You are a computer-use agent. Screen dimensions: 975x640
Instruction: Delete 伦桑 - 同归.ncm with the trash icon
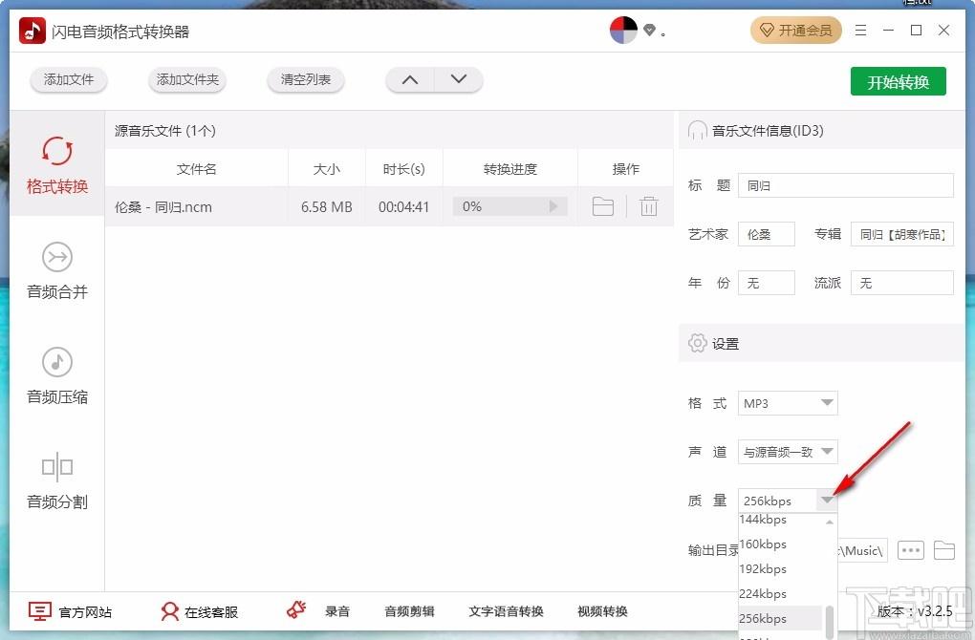[x=648, y=206]
